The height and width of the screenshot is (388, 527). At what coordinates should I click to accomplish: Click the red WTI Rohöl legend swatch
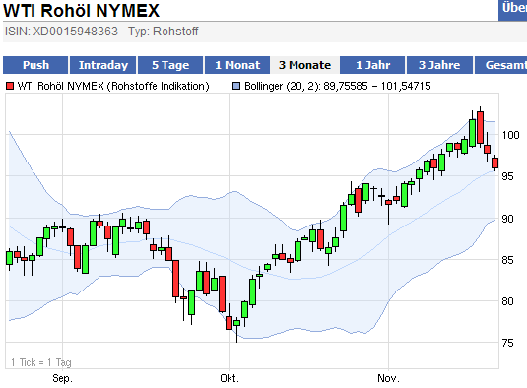pos(10,86)
